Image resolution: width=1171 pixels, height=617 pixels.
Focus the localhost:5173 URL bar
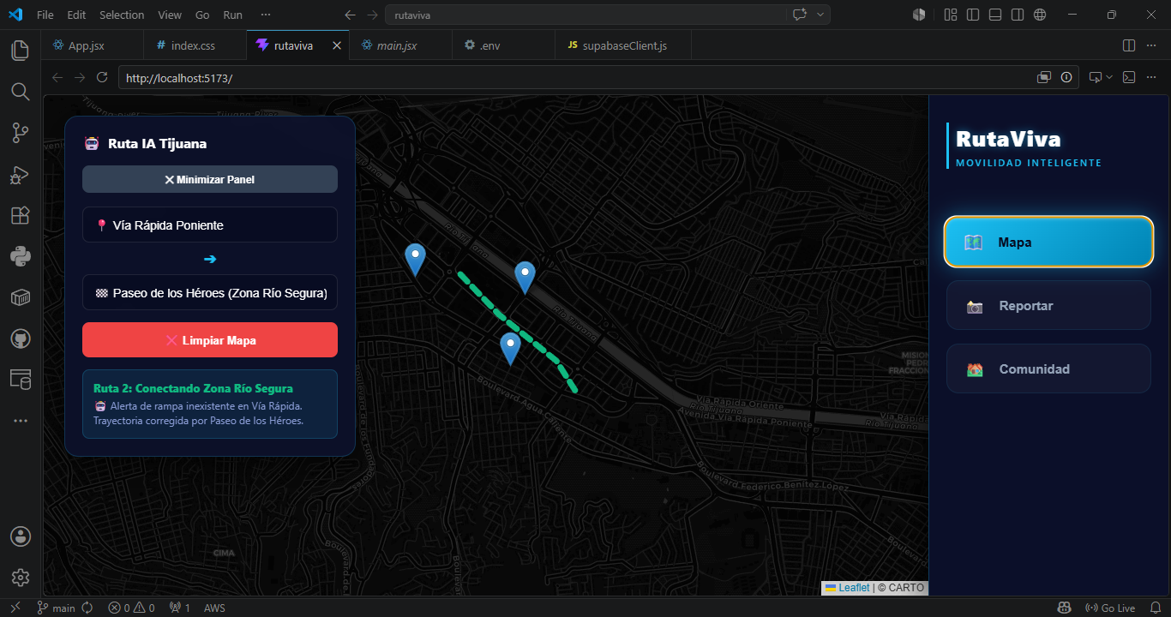coord(574,78)
